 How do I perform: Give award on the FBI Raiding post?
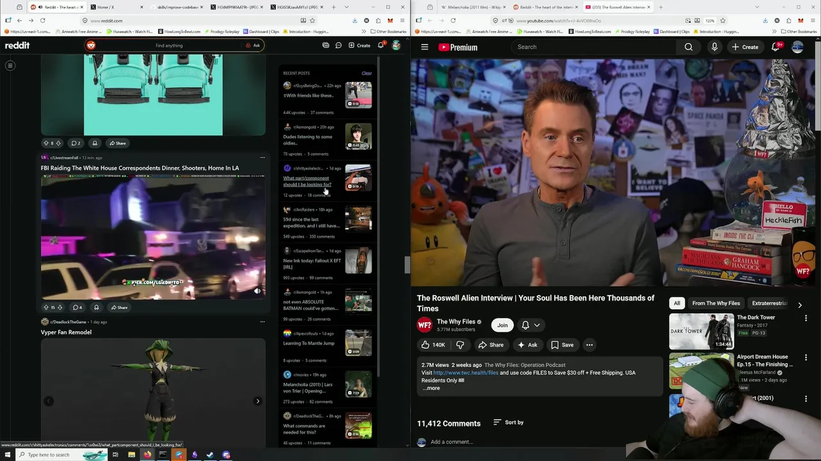point(96,307)
